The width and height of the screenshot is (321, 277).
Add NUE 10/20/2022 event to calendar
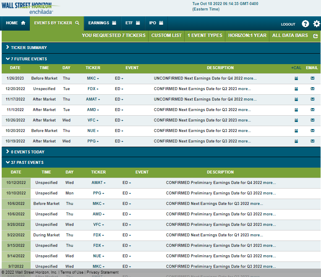[296, 131]
